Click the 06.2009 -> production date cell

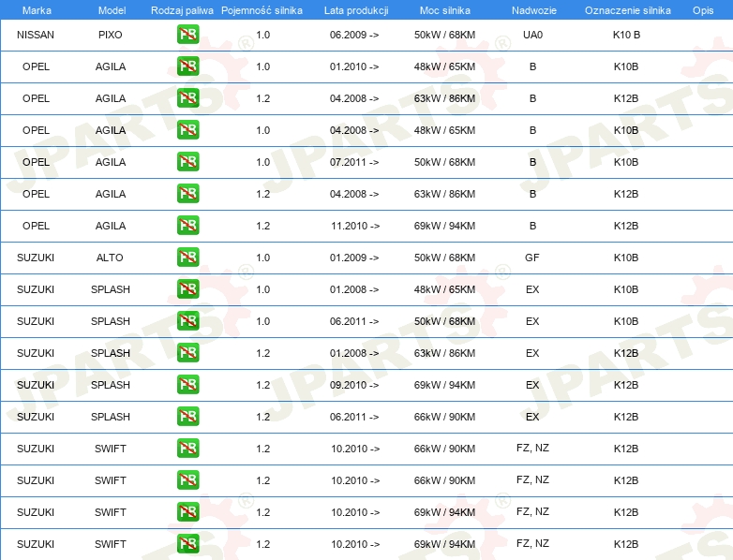point(354,35)
